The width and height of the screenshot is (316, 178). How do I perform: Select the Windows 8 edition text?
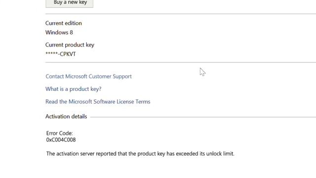click(59, 33)
